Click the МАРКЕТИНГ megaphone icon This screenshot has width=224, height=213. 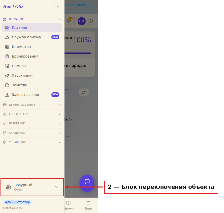(x=5, y=123)
